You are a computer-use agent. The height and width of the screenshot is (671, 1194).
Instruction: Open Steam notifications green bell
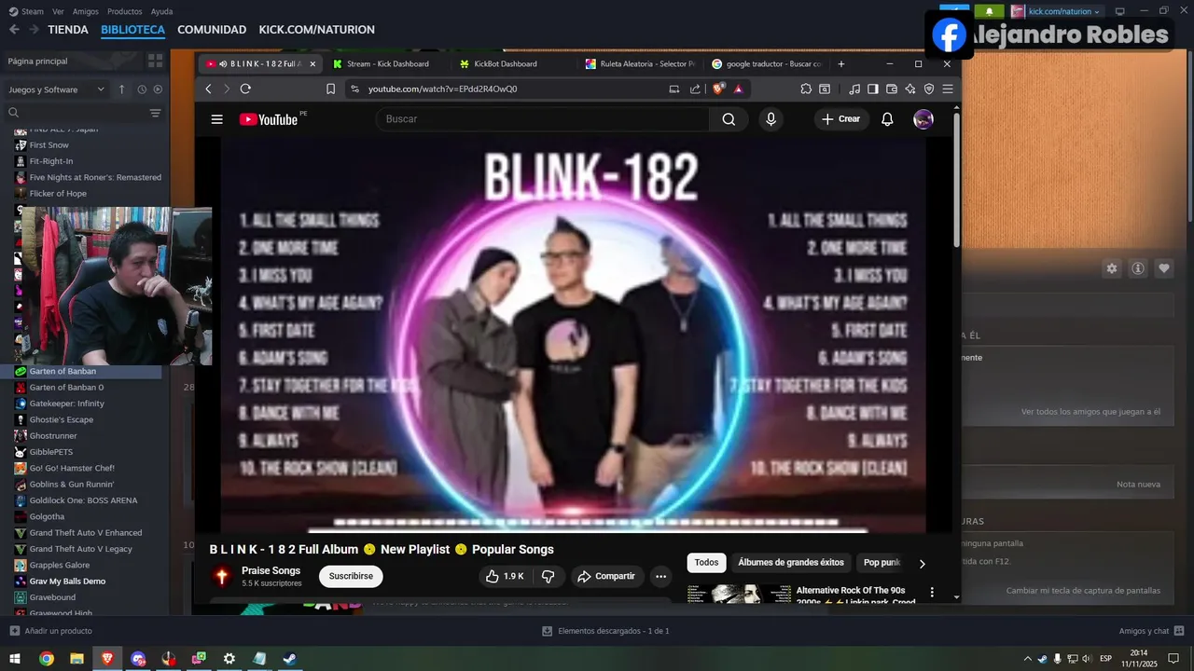coord(990,11)
